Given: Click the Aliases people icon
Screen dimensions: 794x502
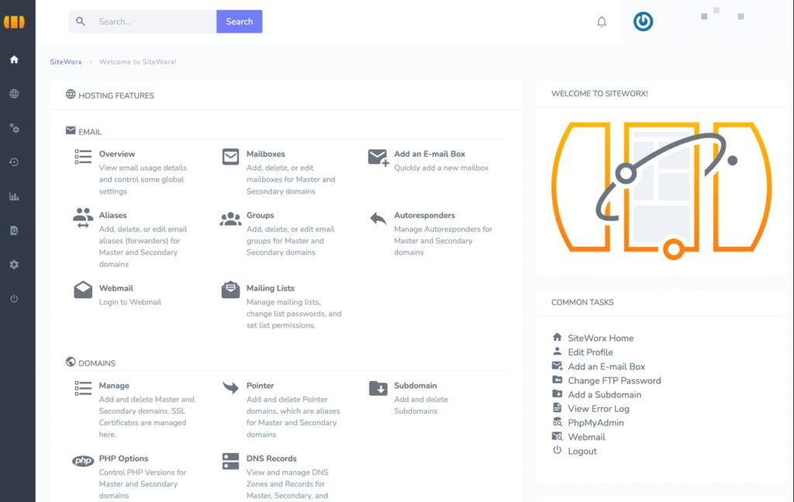Looking at the screenshot, I should 83,218.
